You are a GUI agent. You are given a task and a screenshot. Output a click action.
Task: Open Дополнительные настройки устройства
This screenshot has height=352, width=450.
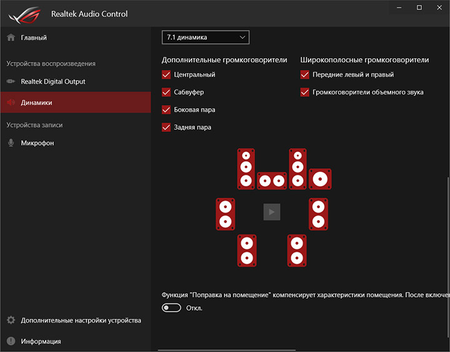[80, 320]
